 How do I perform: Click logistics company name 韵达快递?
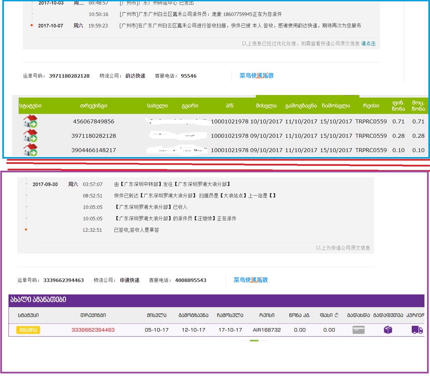(x=135, y=76)
